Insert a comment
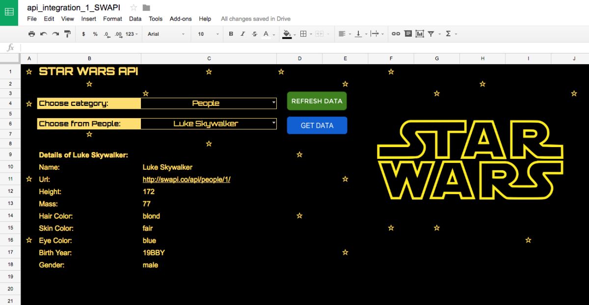 (408, 34)
